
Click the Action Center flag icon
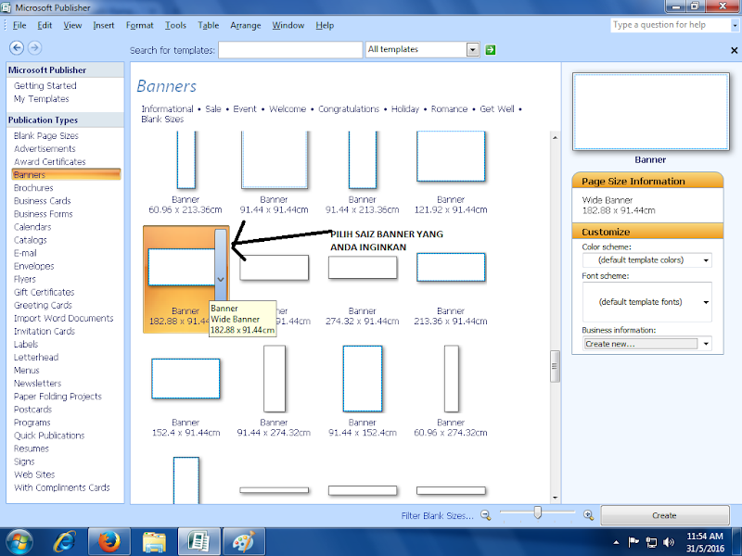(x=633, y=542)
